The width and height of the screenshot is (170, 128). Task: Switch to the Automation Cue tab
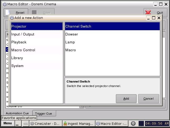point(17,113)
